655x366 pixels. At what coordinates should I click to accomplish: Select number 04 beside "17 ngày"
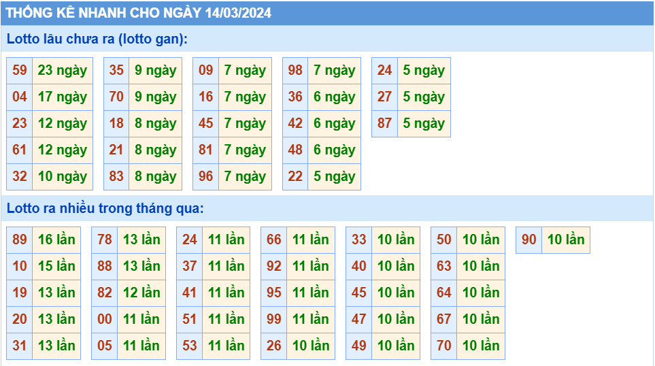point(20,97)
